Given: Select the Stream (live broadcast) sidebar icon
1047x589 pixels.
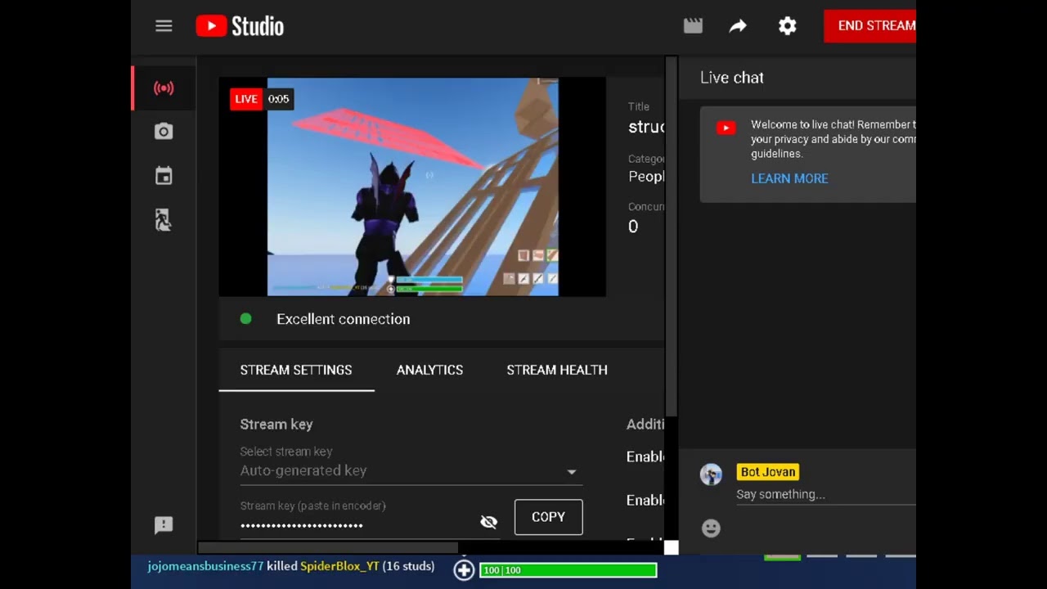Looking at the screenshot, I should (164, 88).
